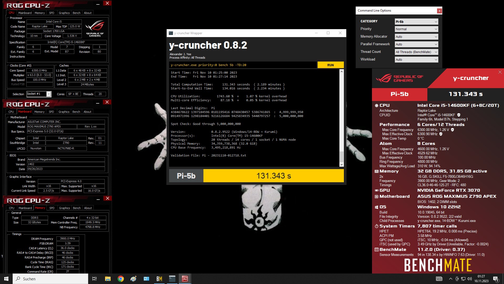Click the CPU chip icon in the result panel
Viewport: 504px width, 284px height.
[376, 105]
